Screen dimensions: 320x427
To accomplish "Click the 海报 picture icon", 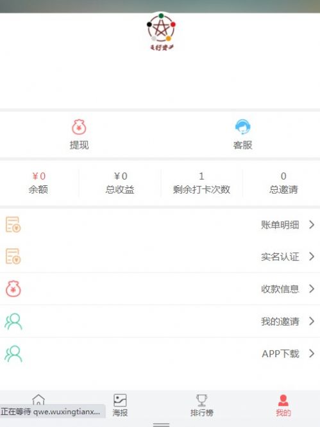I will pyautogui.click(x=120, y=400).
